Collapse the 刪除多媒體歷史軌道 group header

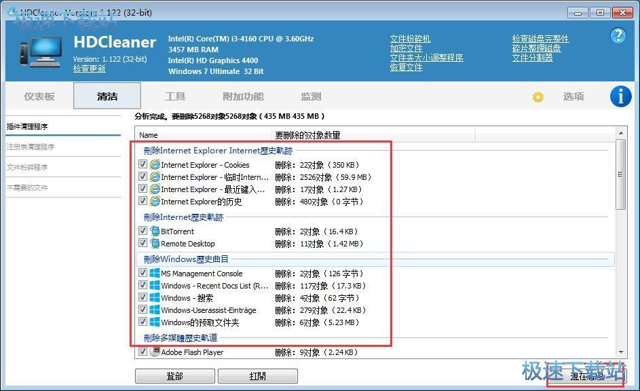tap(181, 338)
